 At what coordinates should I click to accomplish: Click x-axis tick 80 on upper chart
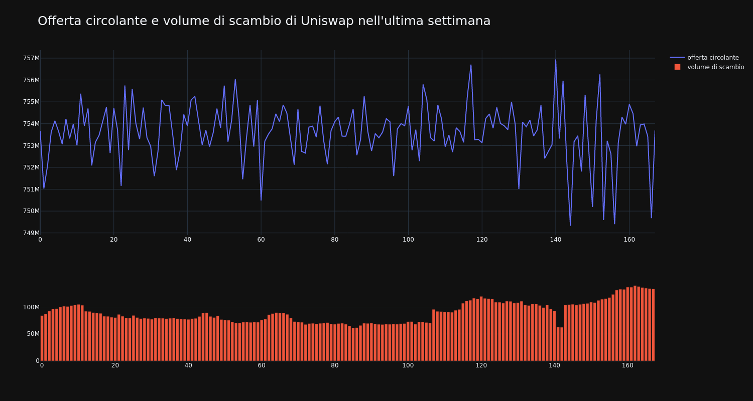(x=335, y=240)
